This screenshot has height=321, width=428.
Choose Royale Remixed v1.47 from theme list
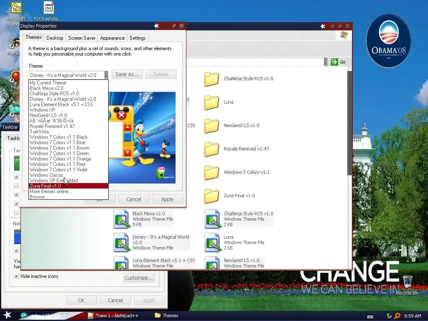click(69, 126)
